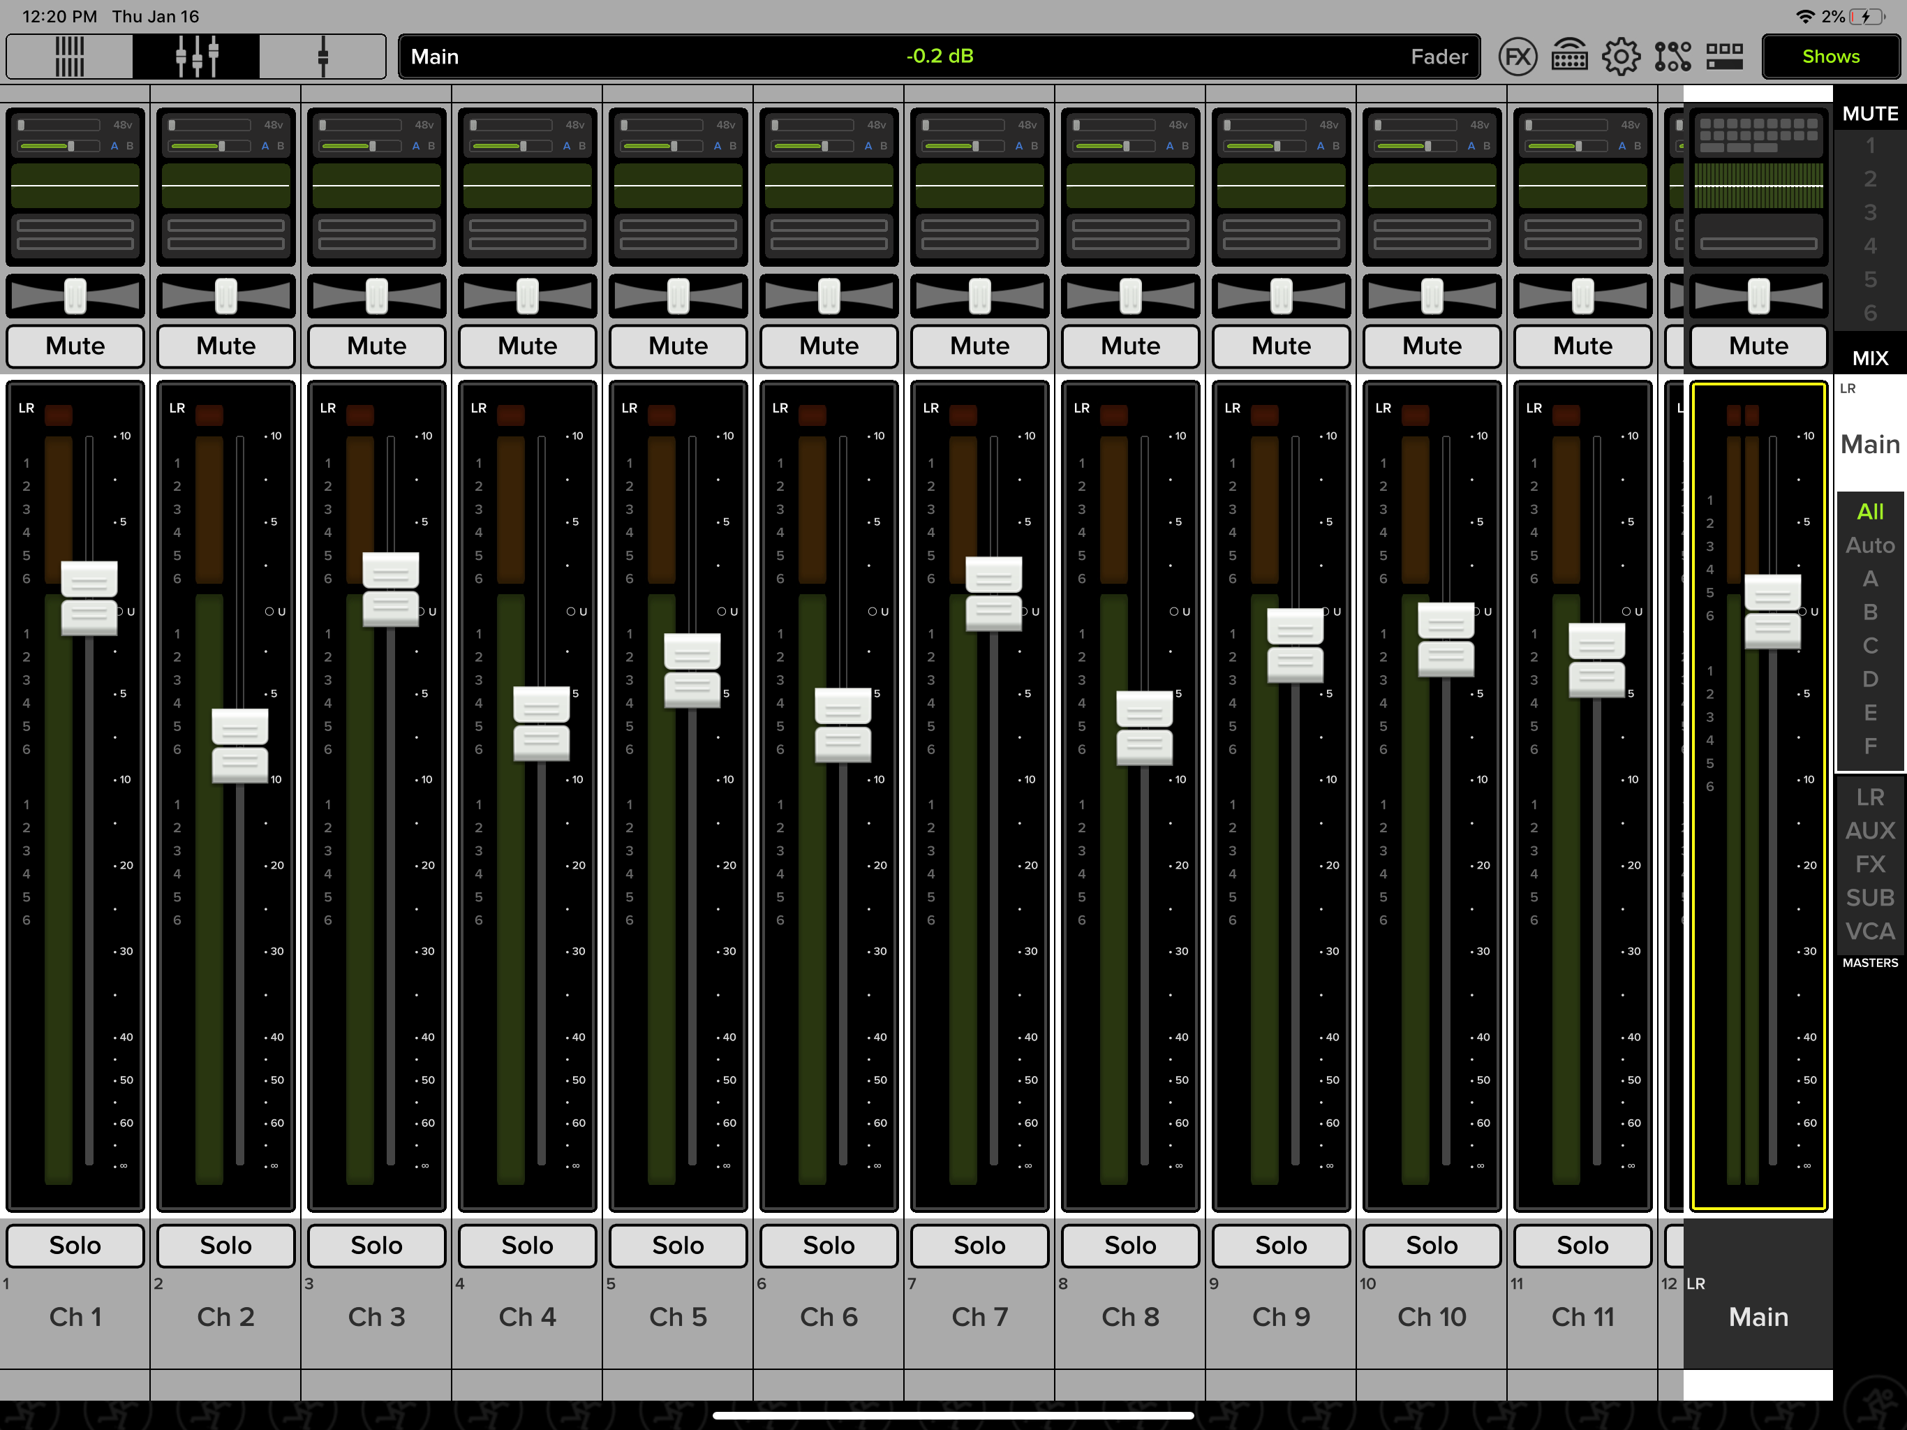Open the overview view with the grid-lines icon
The image size is (1907, 1430).
pos(70,57)
